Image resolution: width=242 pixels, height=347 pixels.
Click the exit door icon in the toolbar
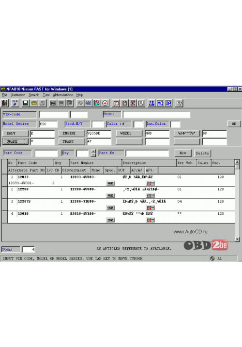[x=5, y=103]
